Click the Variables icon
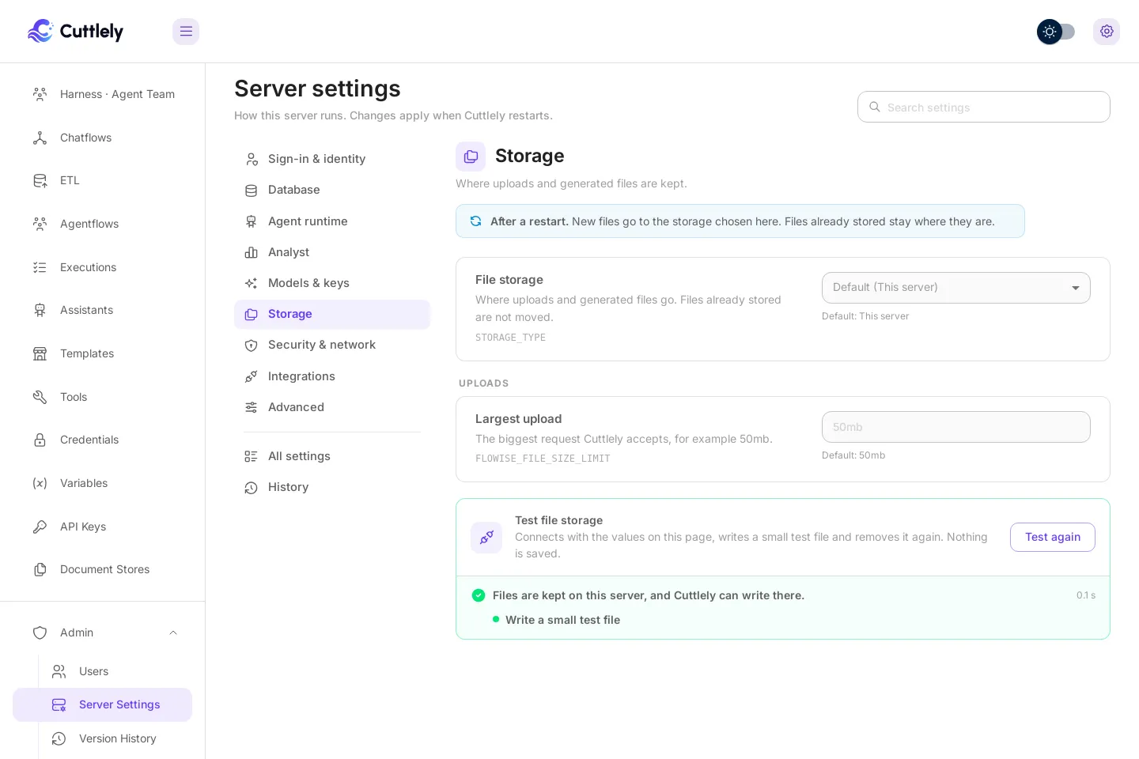 click(x=40, y=483)
